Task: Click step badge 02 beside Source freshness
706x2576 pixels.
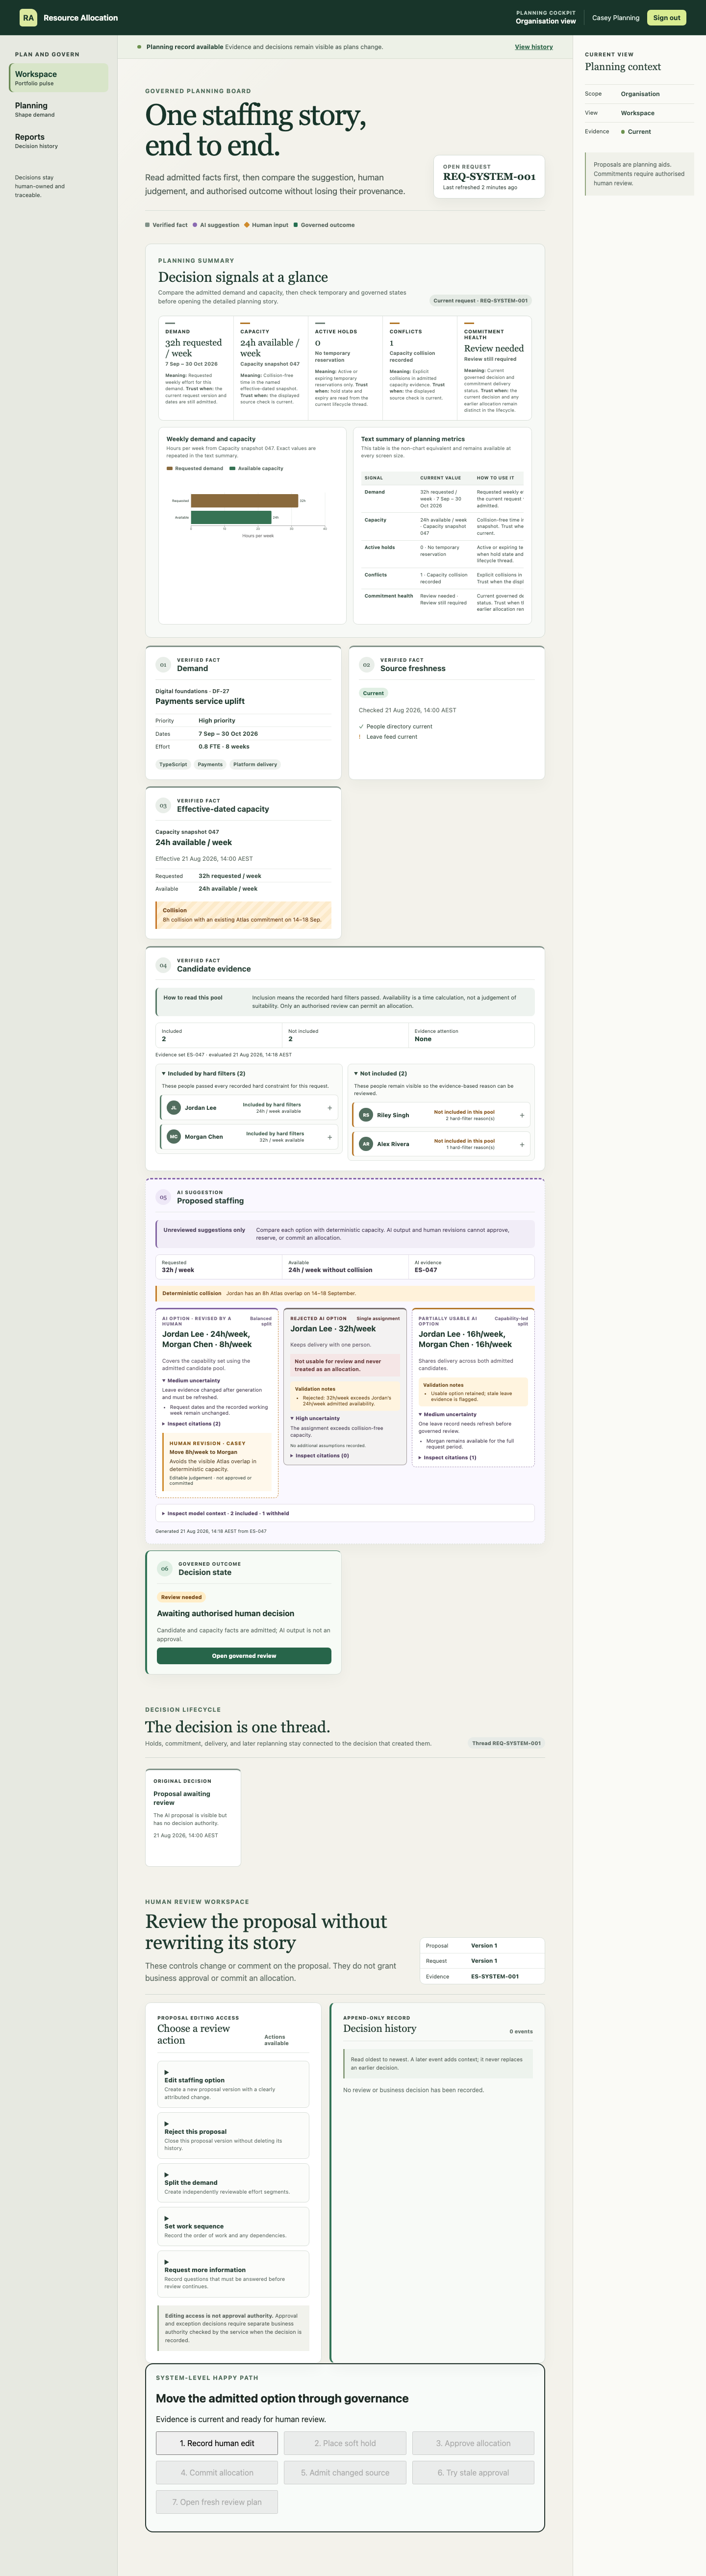Action: (x=366, y=664)
